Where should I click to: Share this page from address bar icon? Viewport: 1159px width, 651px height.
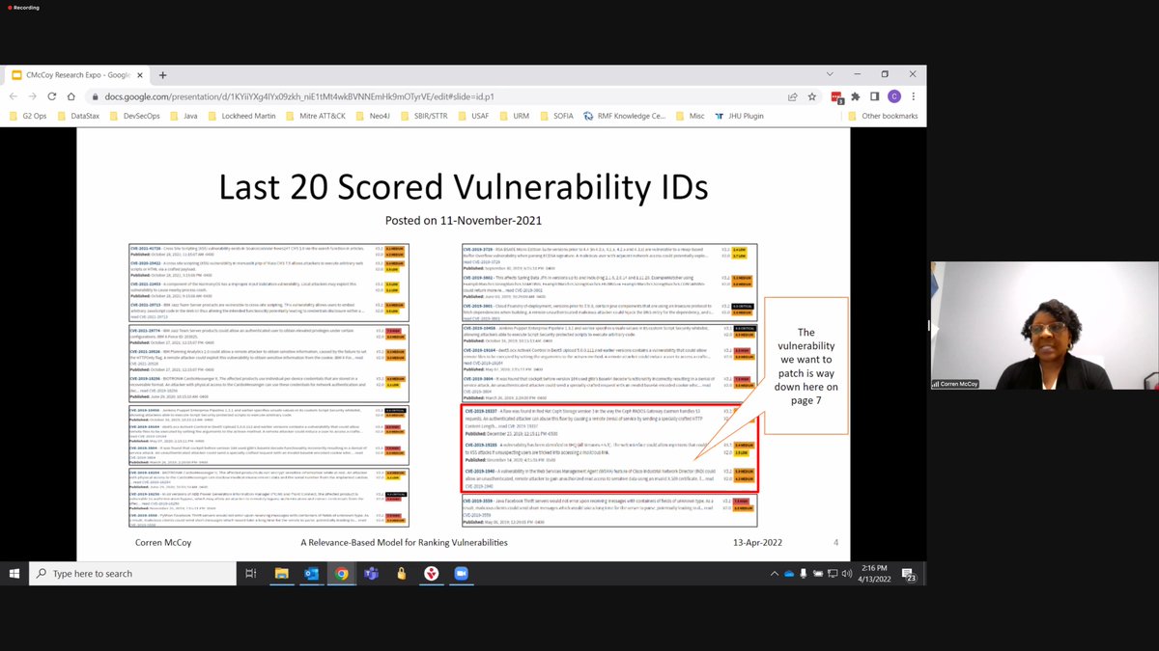(793, 96)
